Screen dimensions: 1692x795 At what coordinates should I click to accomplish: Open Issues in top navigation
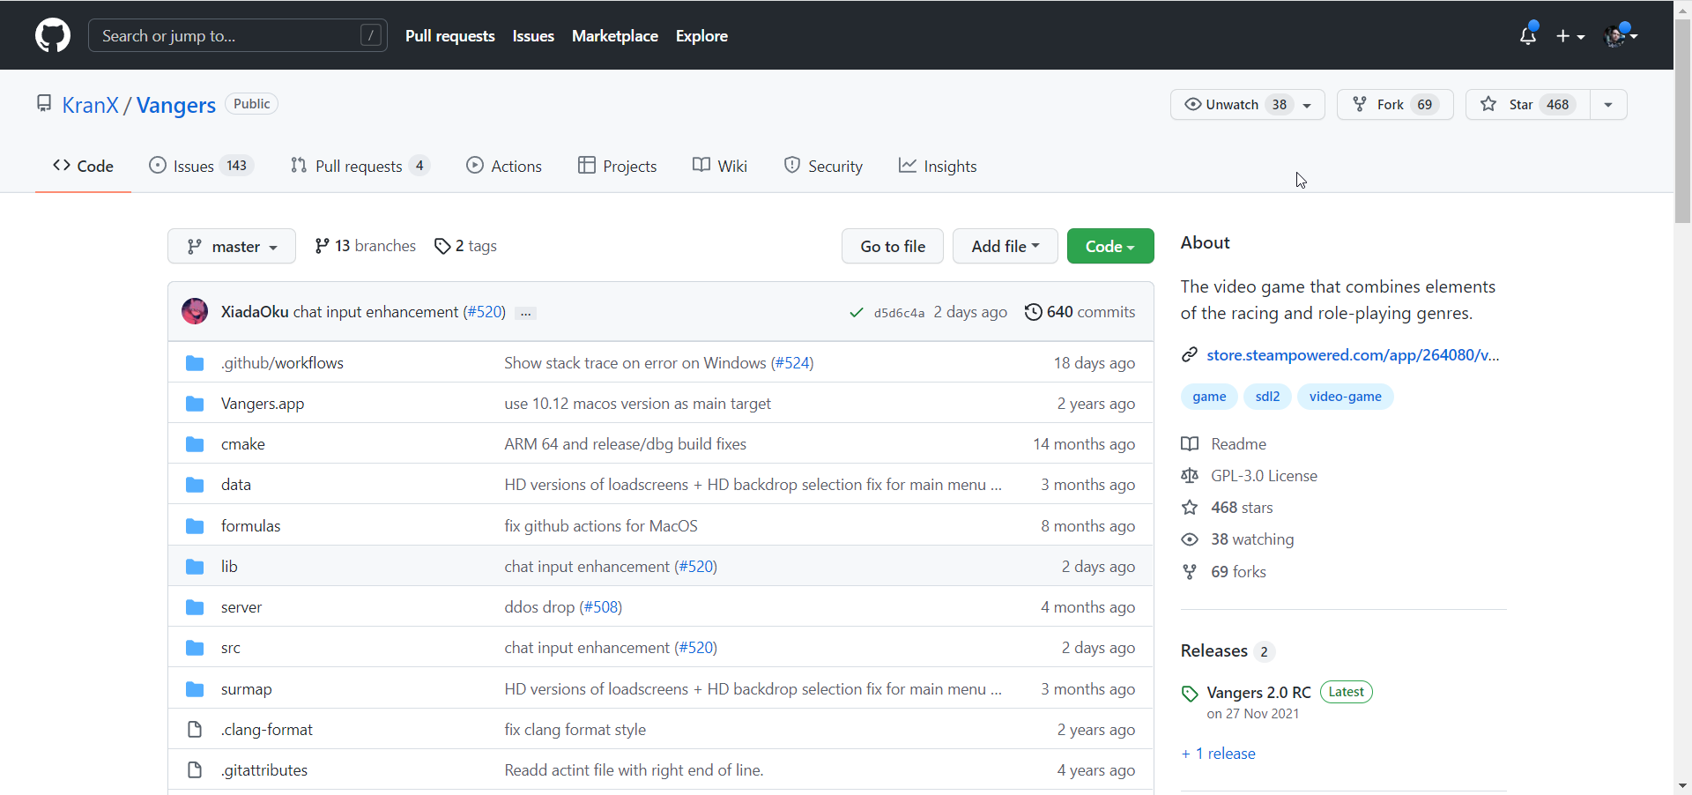click(533, 36)
